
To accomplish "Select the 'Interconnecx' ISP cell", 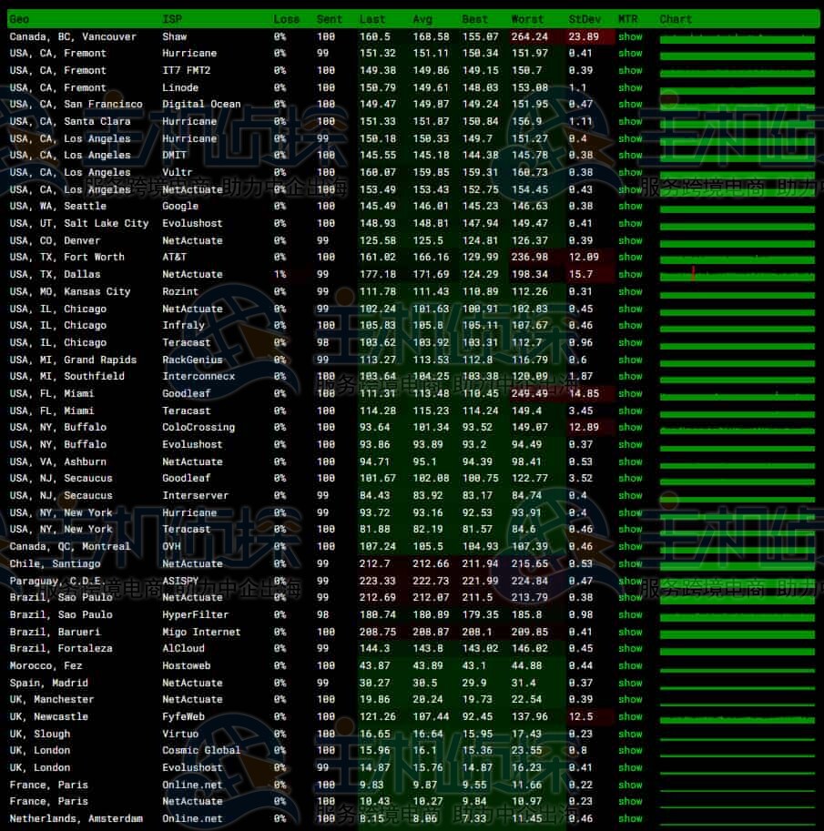I will pyautogui.click(x=198, y=376).
